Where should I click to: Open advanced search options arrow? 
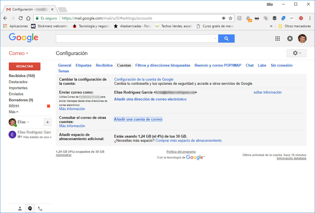click(x=215, y=39)
